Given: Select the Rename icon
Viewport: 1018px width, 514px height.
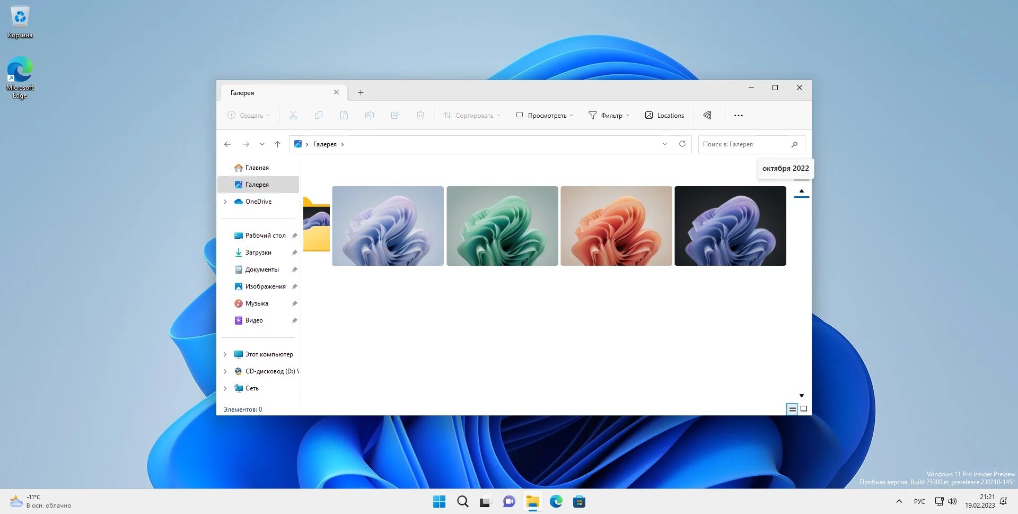Looking at the screenshot, I should click(x=370, y=115).
